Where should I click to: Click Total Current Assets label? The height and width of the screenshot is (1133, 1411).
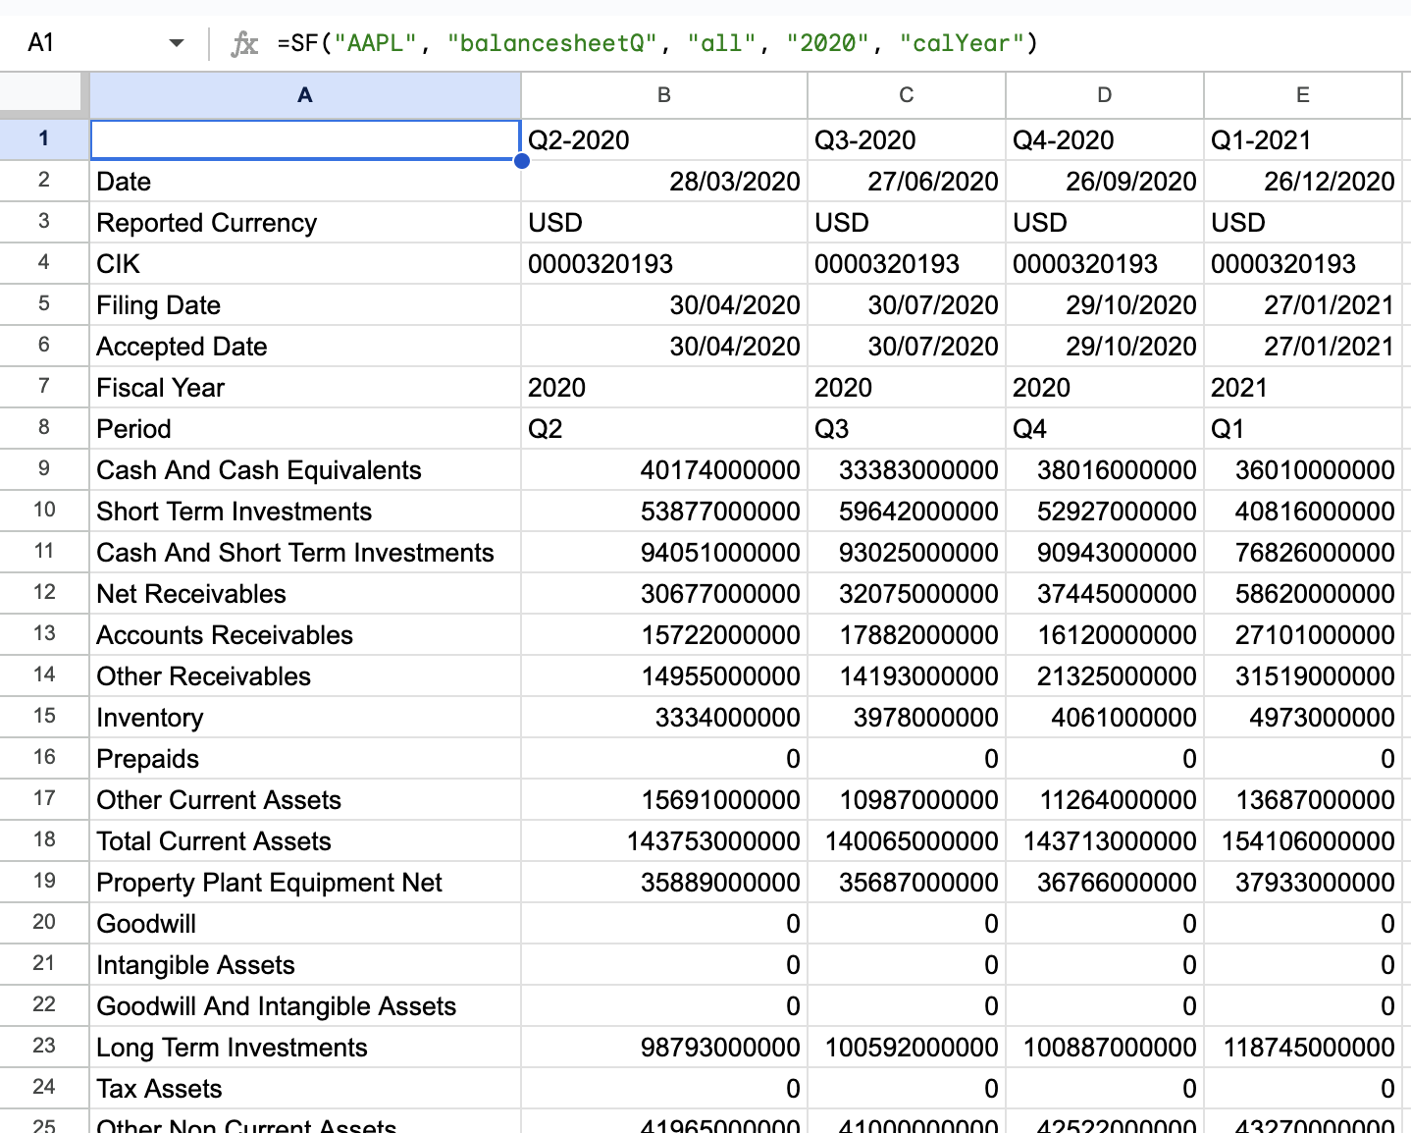click(305, 840)
